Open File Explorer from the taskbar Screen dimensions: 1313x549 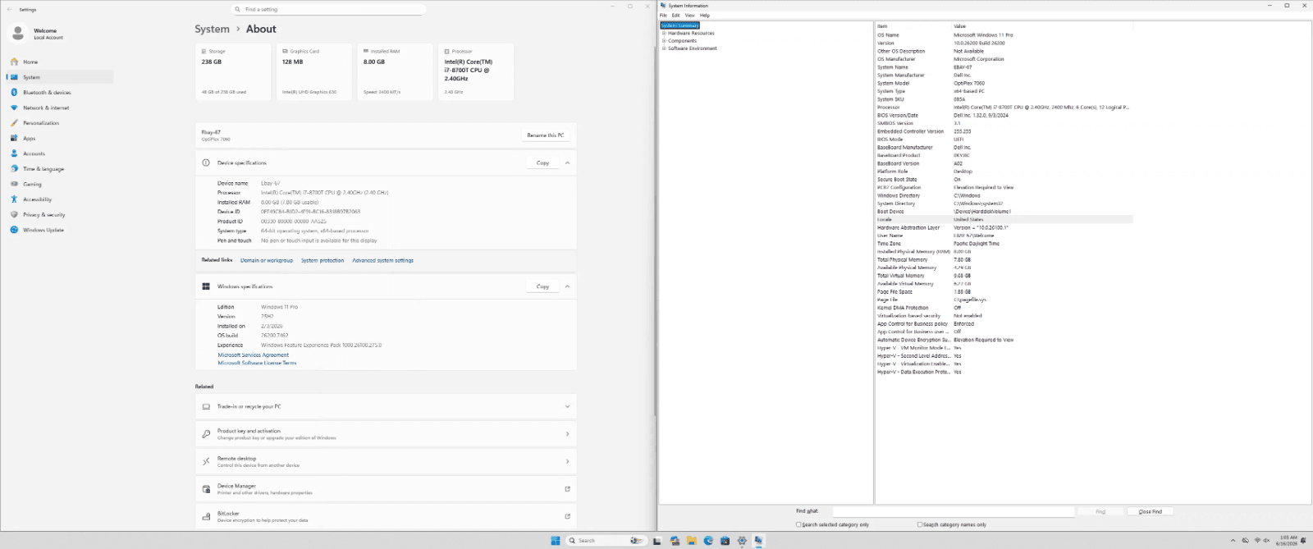tap(692, 541)
